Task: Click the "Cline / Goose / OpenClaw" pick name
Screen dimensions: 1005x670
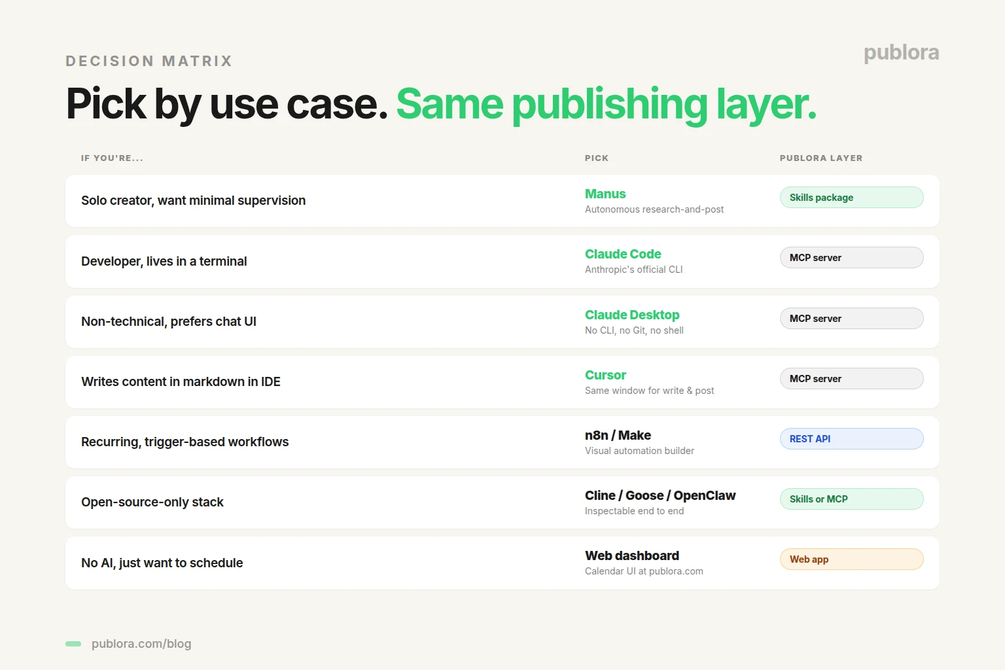Action: [x=660, y=495]
